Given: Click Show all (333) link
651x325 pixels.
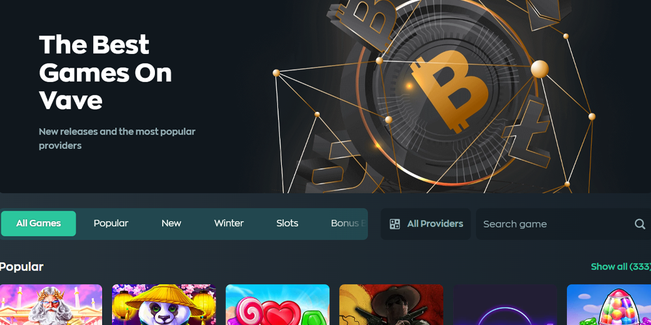Looking at the screenshot, I should click(620, 266).
